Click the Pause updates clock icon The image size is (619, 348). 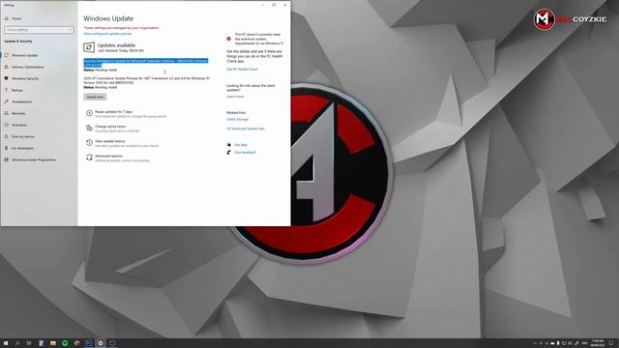pyautogui.click(x=89, y=113)
